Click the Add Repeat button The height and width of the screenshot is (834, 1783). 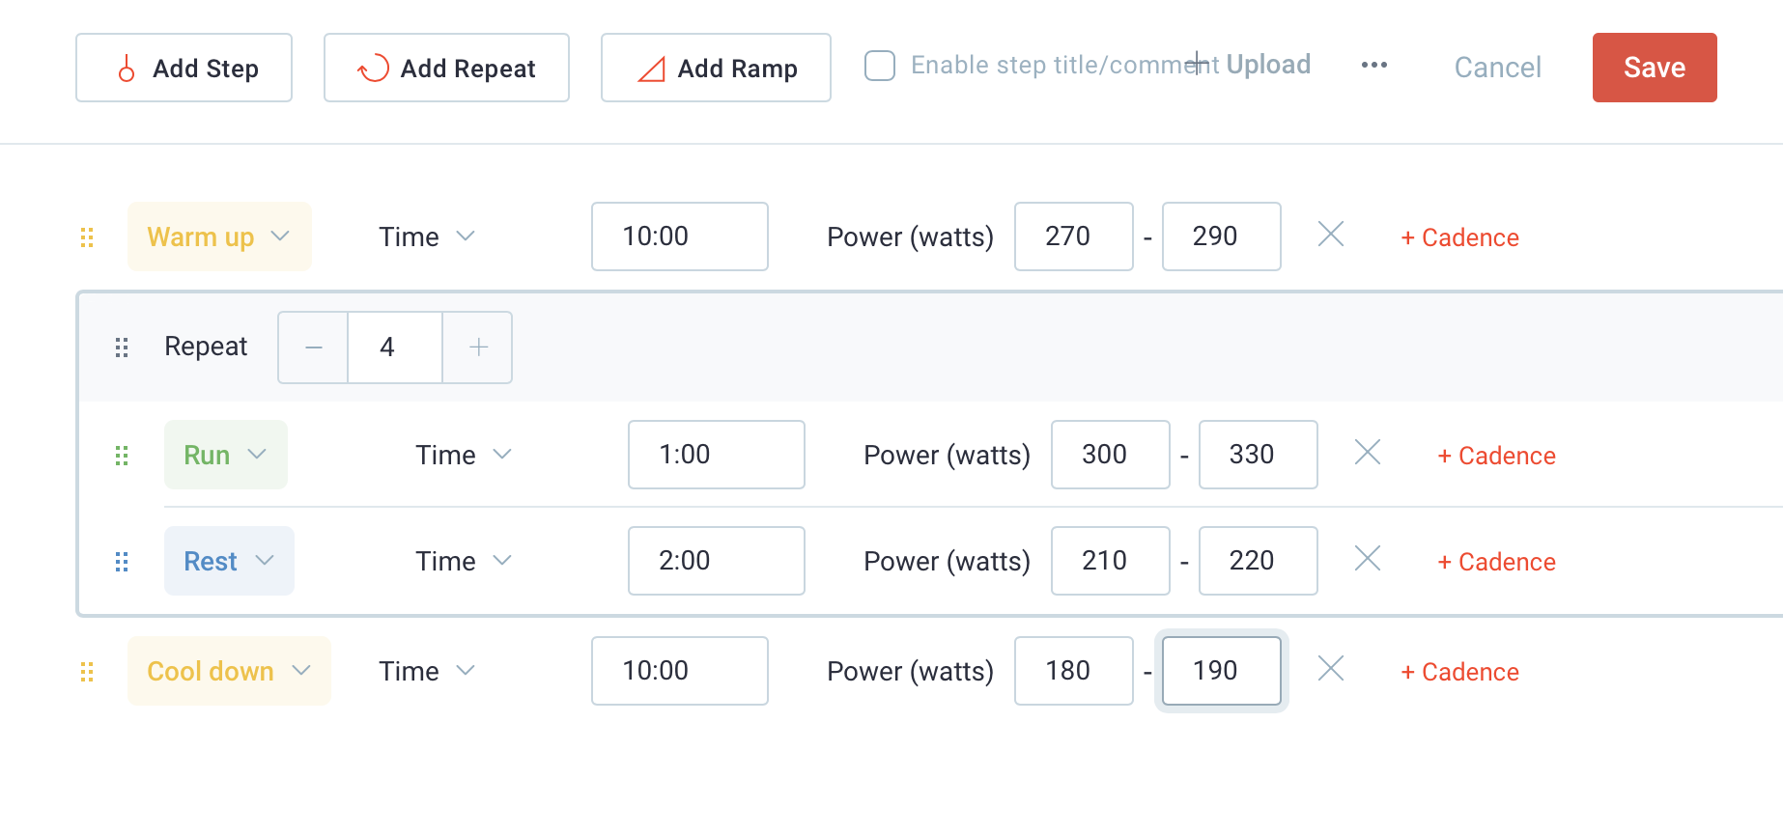point(446,68)
